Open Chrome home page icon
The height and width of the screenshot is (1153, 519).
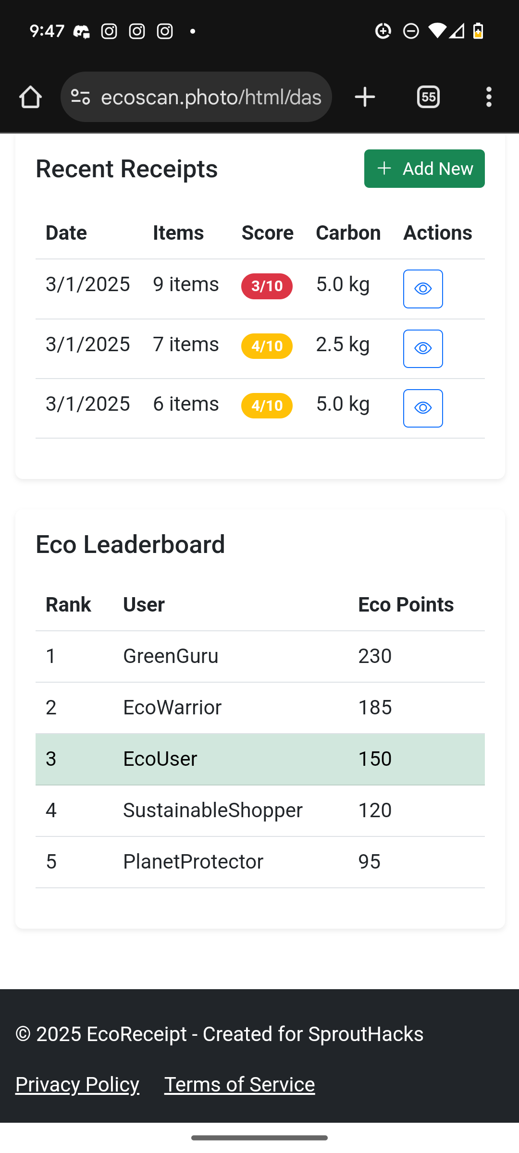click(x=30, y=98)
